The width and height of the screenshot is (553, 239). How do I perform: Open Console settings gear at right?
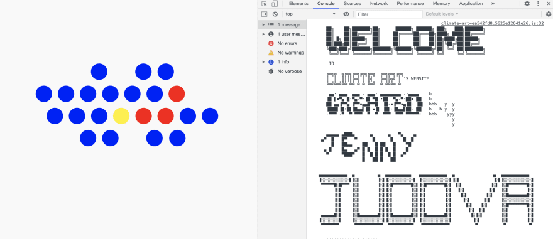(x=549, y=14)
